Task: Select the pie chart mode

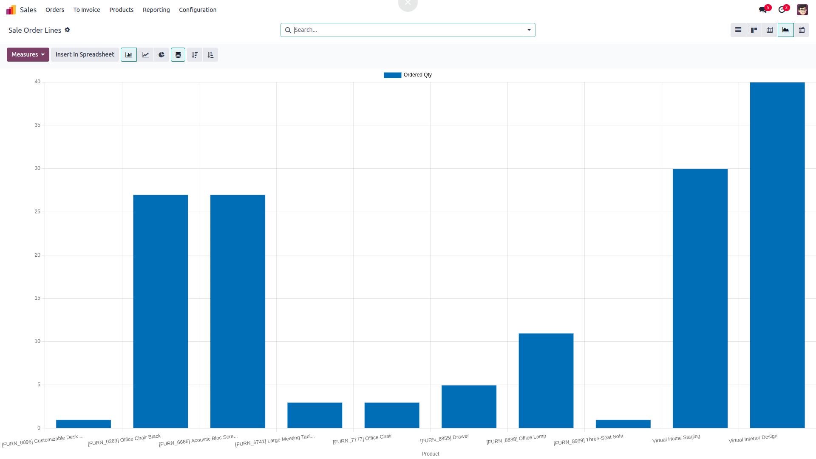Action: 161,55
